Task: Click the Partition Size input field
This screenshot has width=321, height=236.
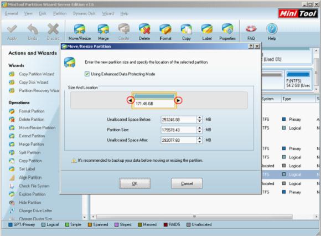Action: 179,130
